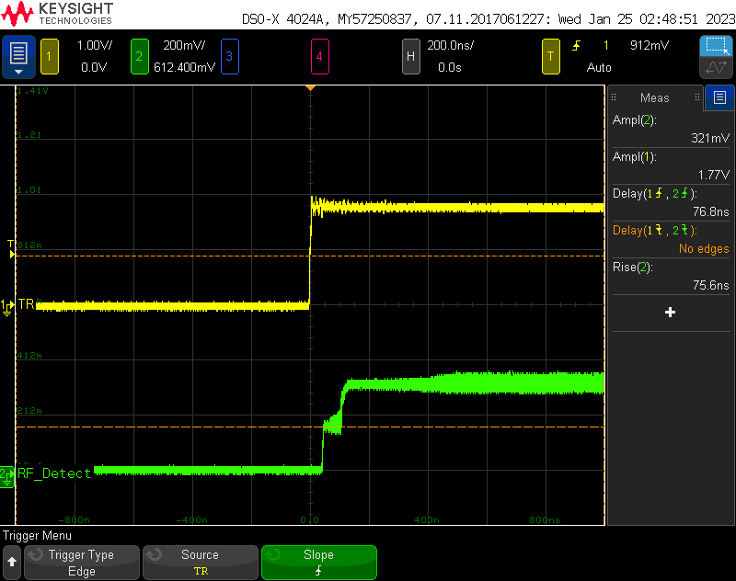Image resolution: width=736 pixels, height=581 pixels.
Task: Open the Trigger (T) settings
Action: 550,57
